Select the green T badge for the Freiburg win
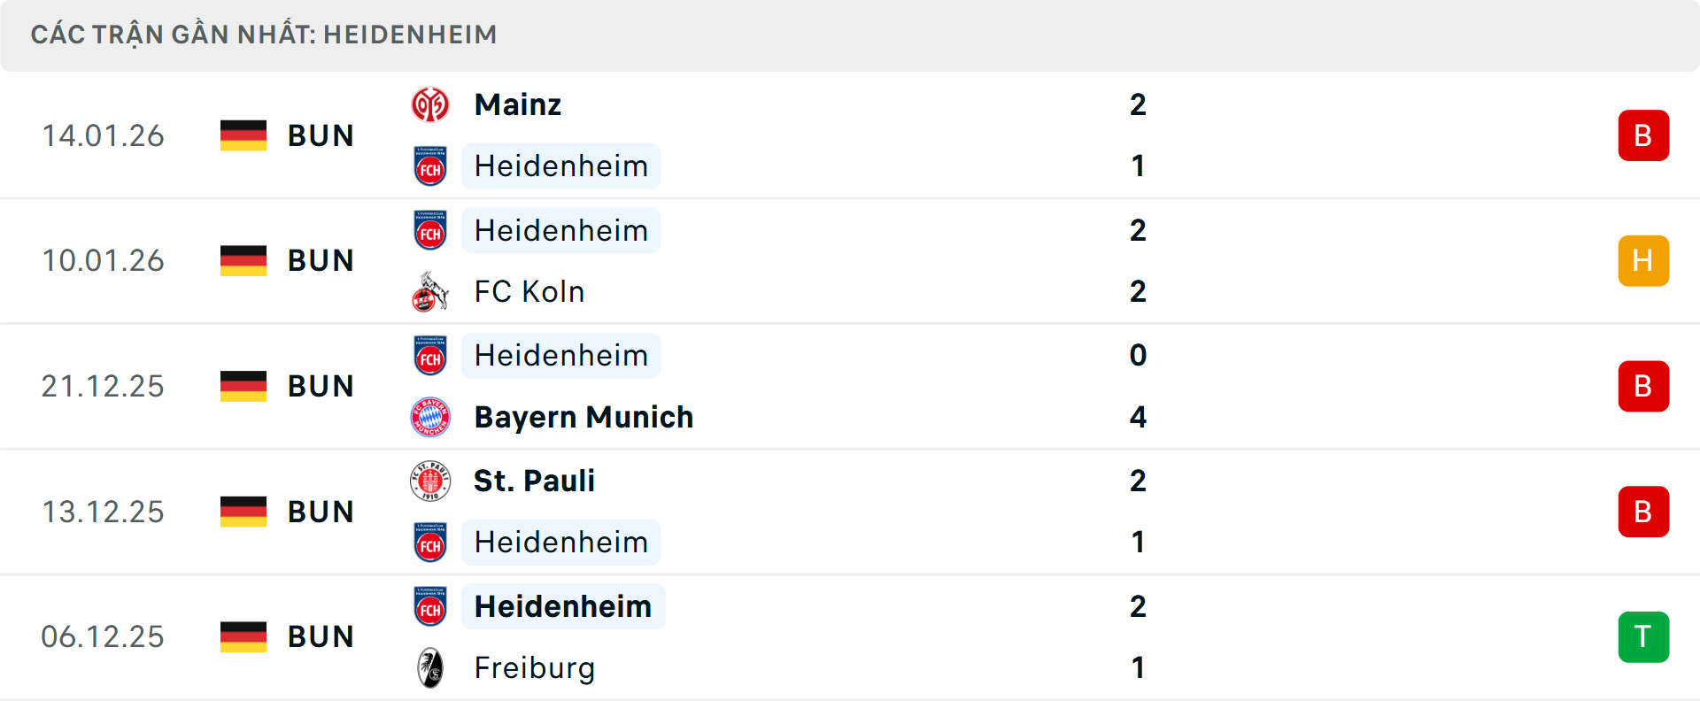This screenshot has height=701, width=1700. 1643,636
